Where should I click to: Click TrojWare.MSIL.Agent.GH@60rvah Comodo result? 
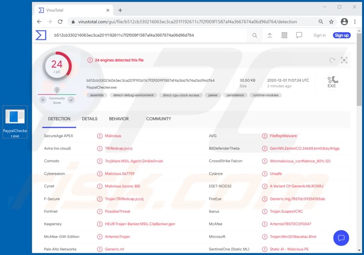(134, 161)
